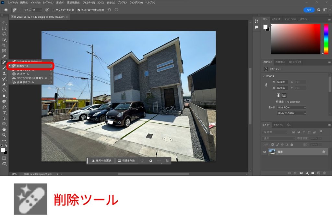Create a new layer from Layers panel footer

(318, 173)
